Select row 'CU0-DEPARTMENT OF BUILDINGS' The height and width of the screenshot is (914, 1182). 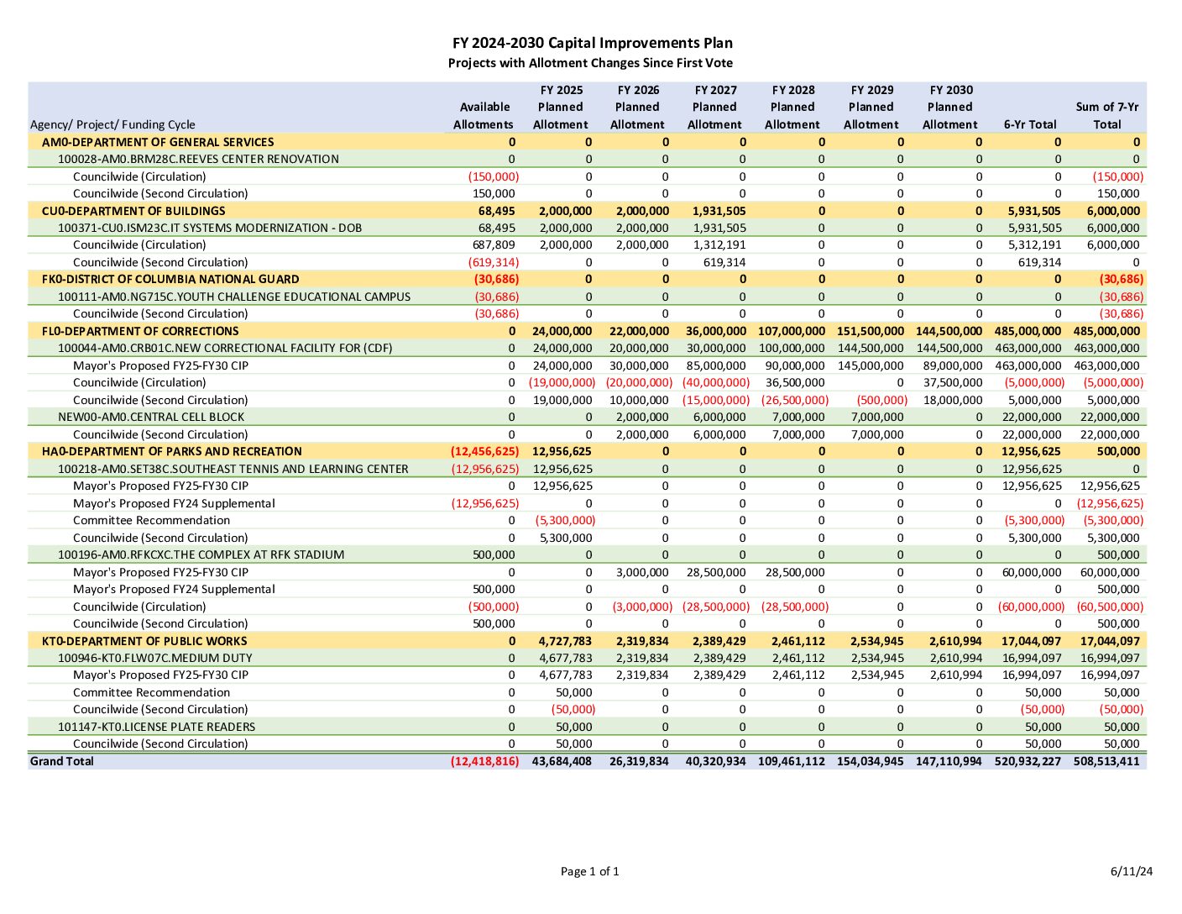point(587,211)
